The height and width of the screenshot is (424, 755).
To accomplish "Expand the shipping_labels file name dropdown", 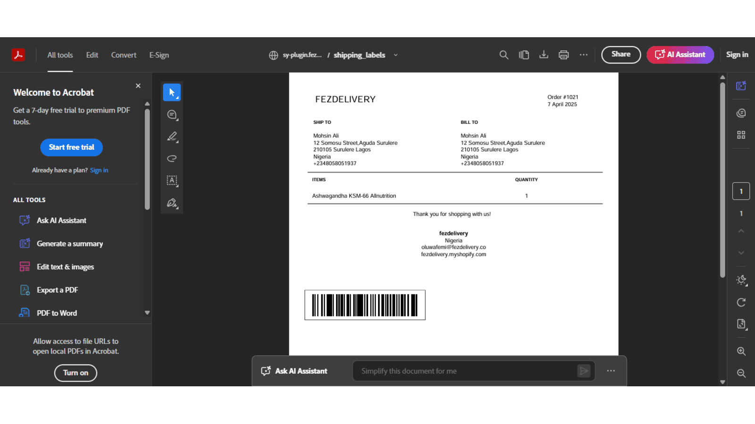I will pos(395,55).
